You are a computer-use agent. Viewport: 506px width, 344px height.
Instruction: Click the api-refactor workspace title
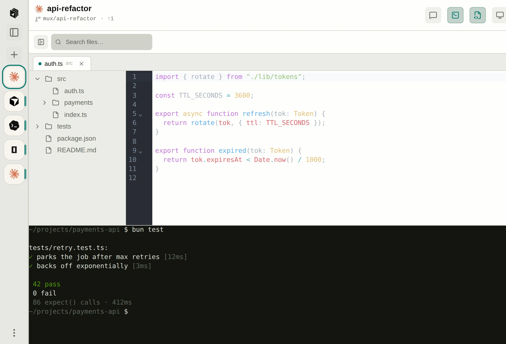coord(69,9)
